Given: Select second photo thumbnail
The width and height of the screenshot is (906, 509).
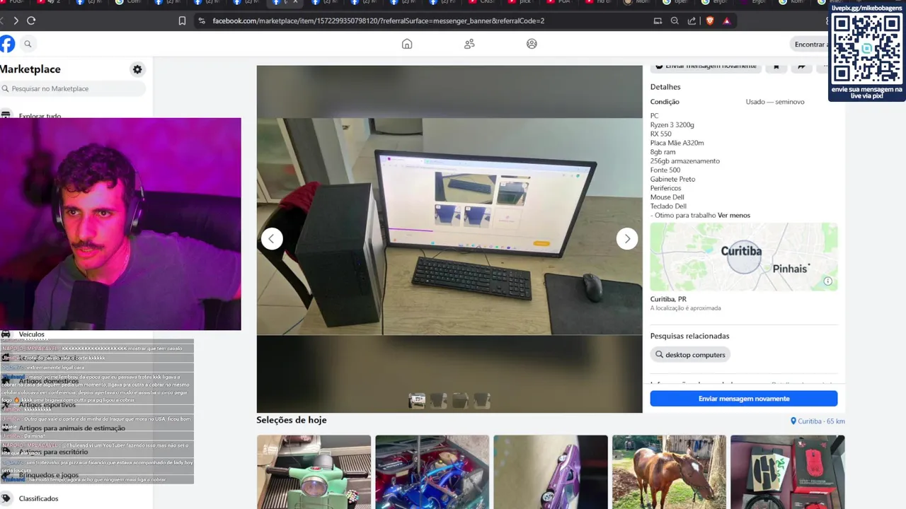Looking at the screenshot, I should [438, 401].
